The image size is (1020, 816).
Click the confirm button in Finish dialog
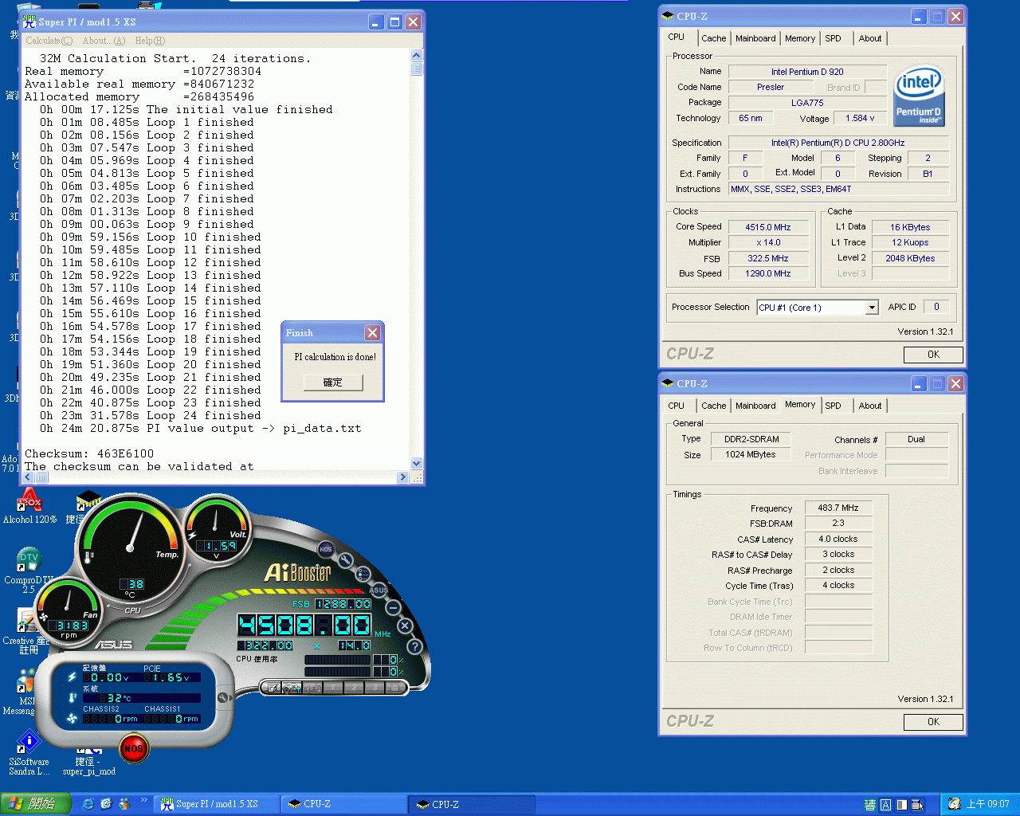coord(332,382)
